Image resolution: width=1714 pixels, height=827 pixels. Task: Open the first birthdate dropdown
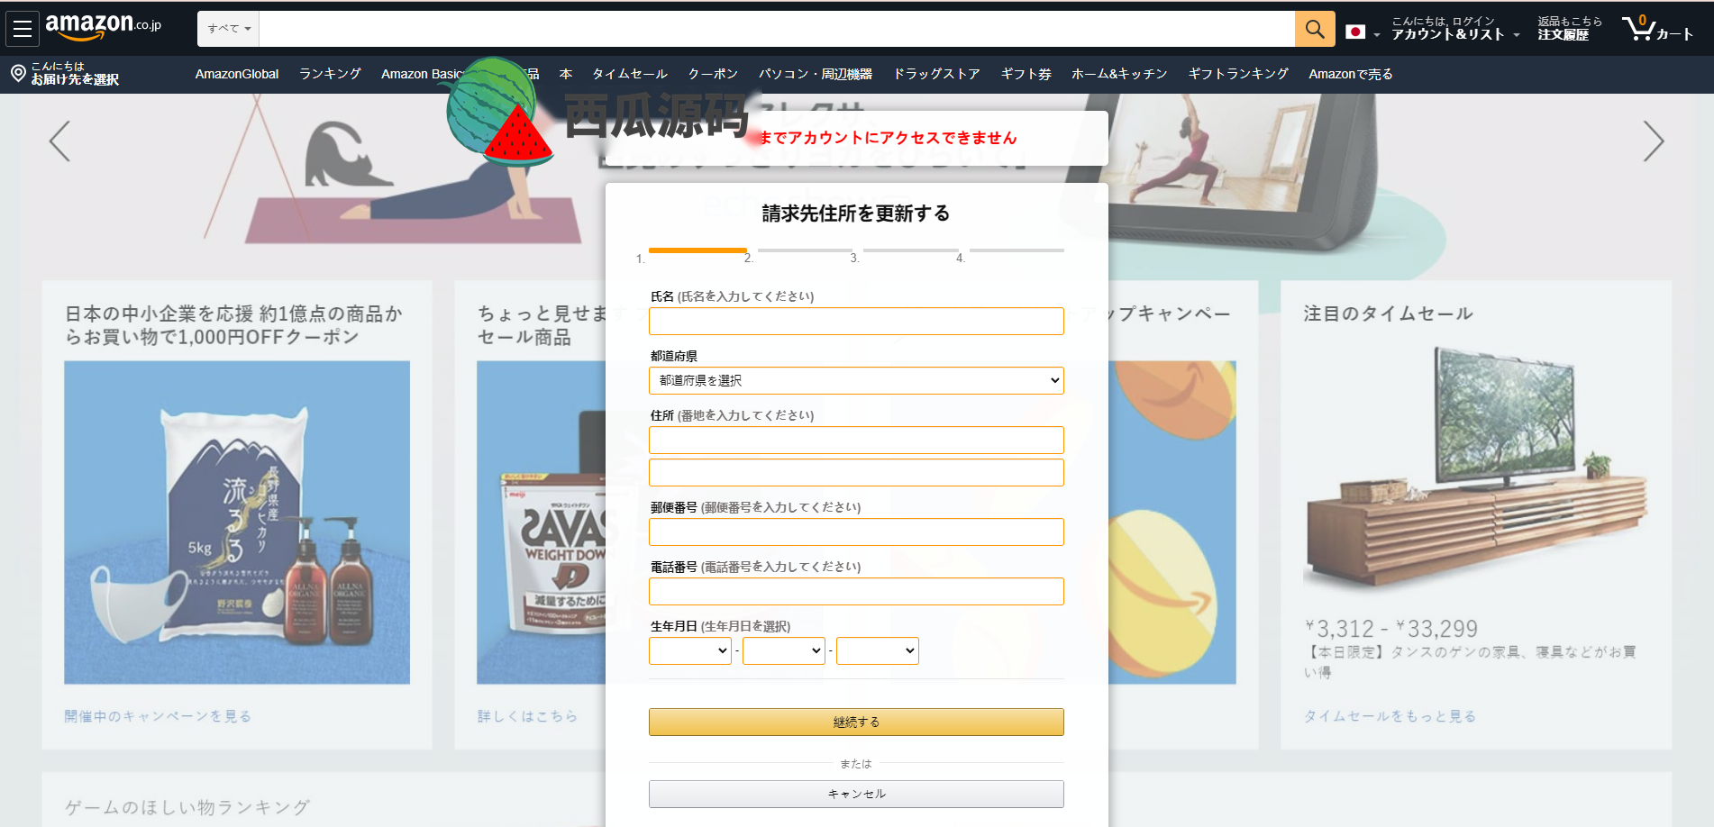690,650
